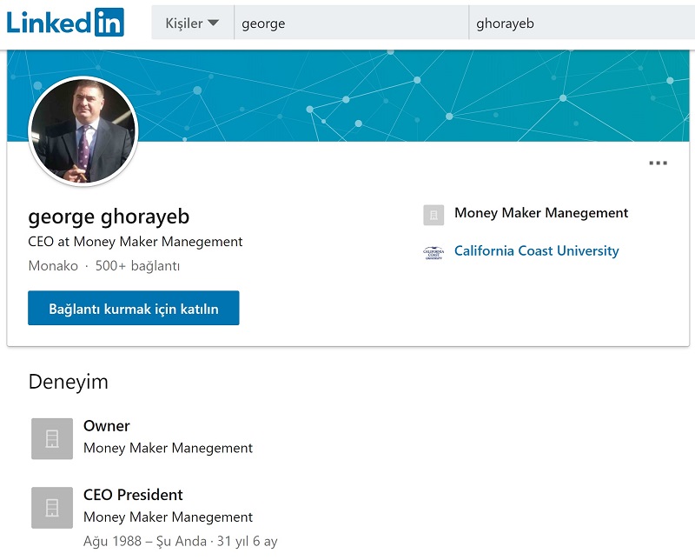Open the profile photo thumbnail

pos(83,130)
